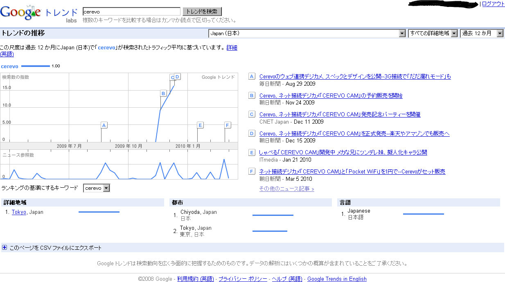The width and height of the screenshot is (505, 282).
Task: Click news list label icon B
Action: 252,95
